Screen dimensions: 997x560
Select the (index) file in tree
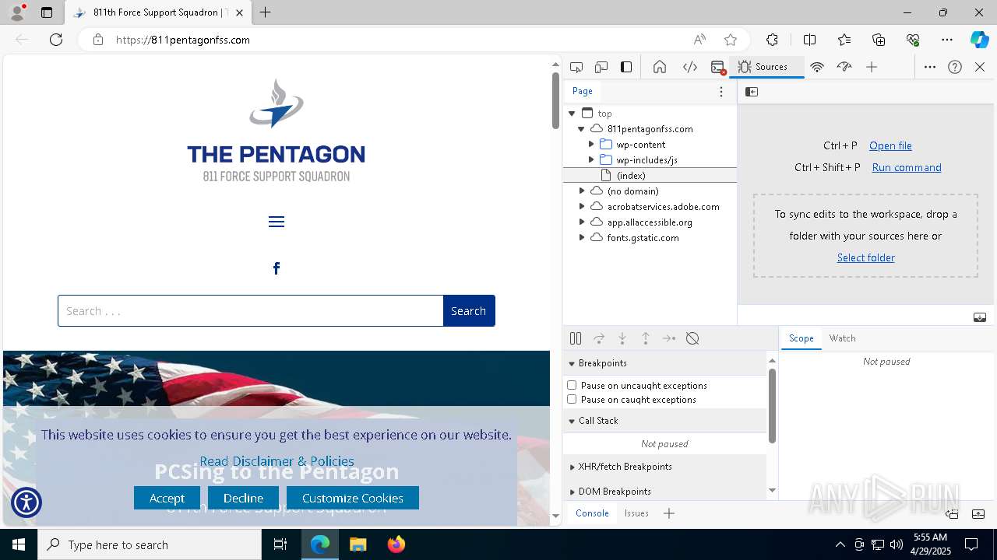pyautogui.click(x=650, y=176)
